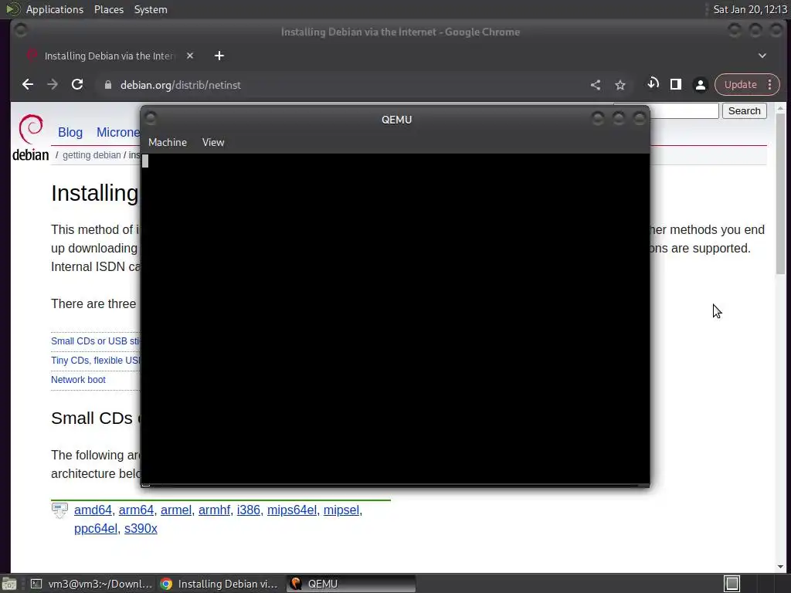Click Chrome's forward navigation arrow
The width and height of the screenshot is (791, 593).
coord(53,85)
